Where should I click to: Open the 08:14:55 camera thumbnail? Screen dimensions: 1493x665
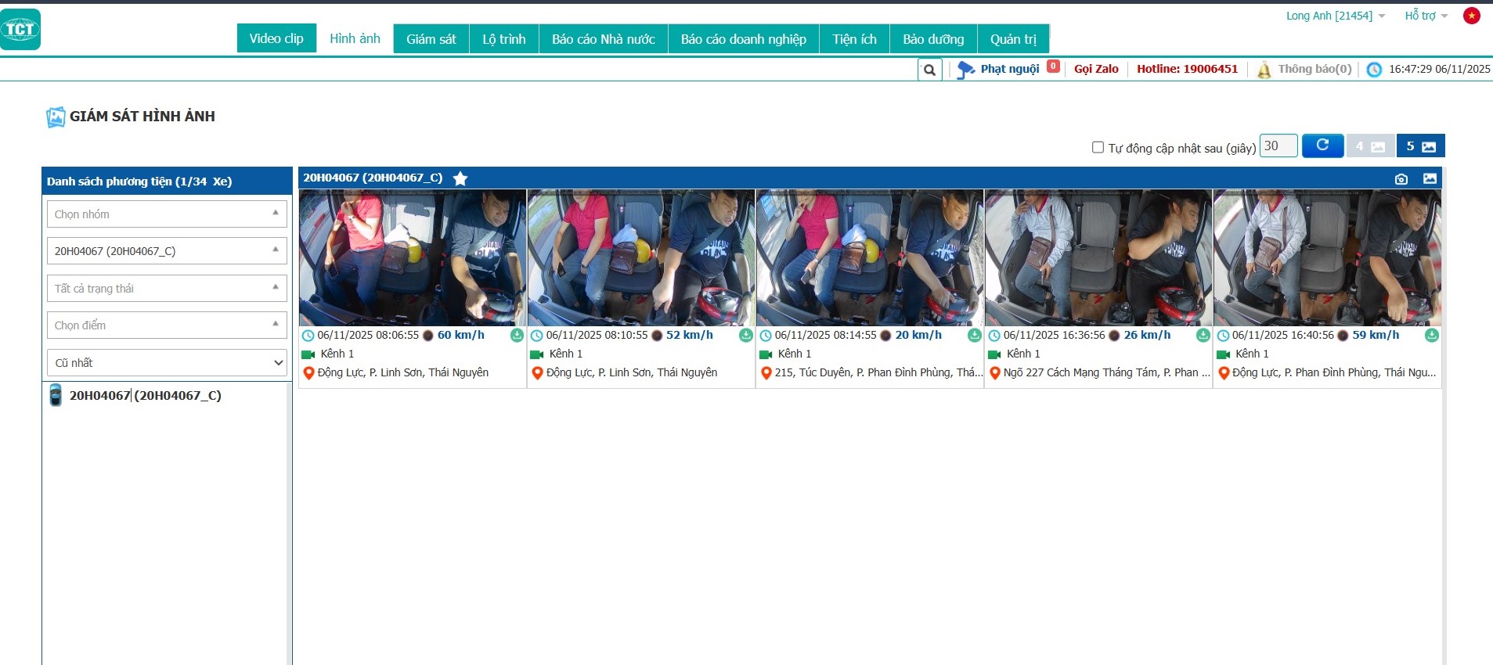(x=869, y=257)
